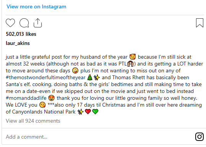206x147 pixels.
Task: Click the red heart emoji in the caption
Action: 88,112
